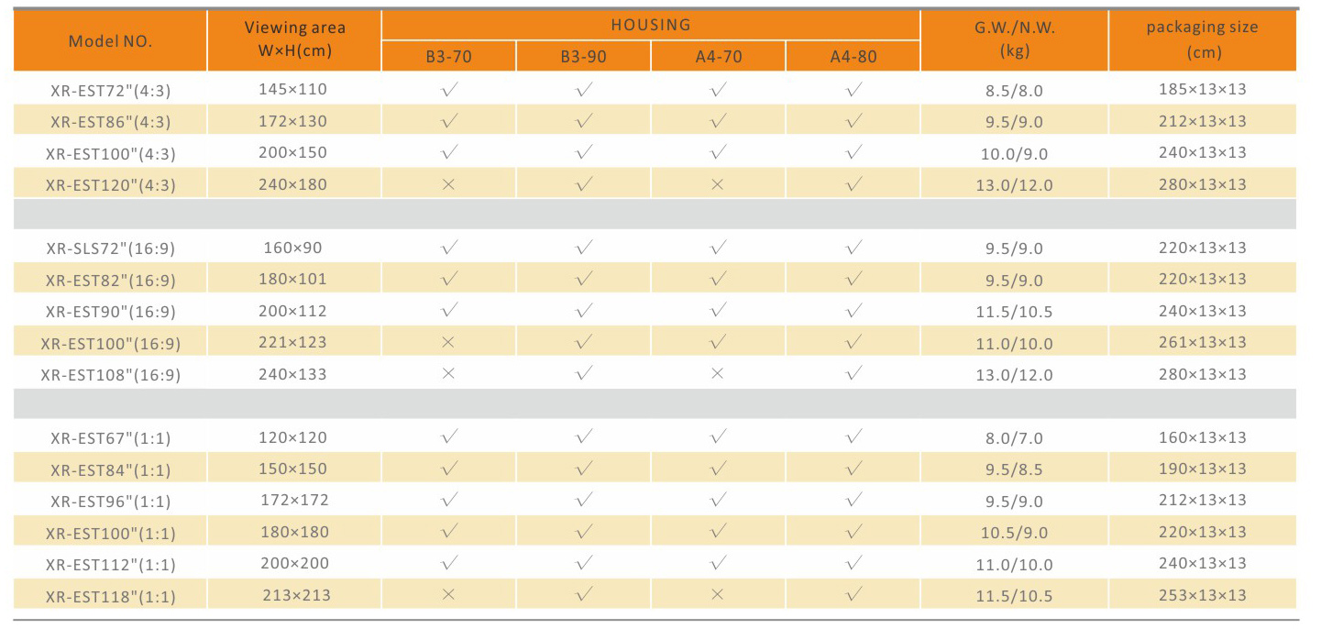Click the B3-70 cross mark for XR-EST100"(16:9)
The height and width of the screenshot is (629, 1321).
click(x=448, y=342)
